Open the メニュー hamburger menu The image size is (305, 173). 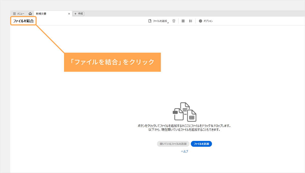[x=19, y=14]
